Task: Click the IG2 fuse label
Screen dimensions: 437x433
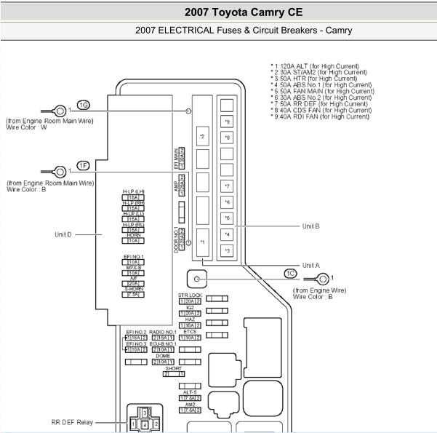Action: [190, 307]
